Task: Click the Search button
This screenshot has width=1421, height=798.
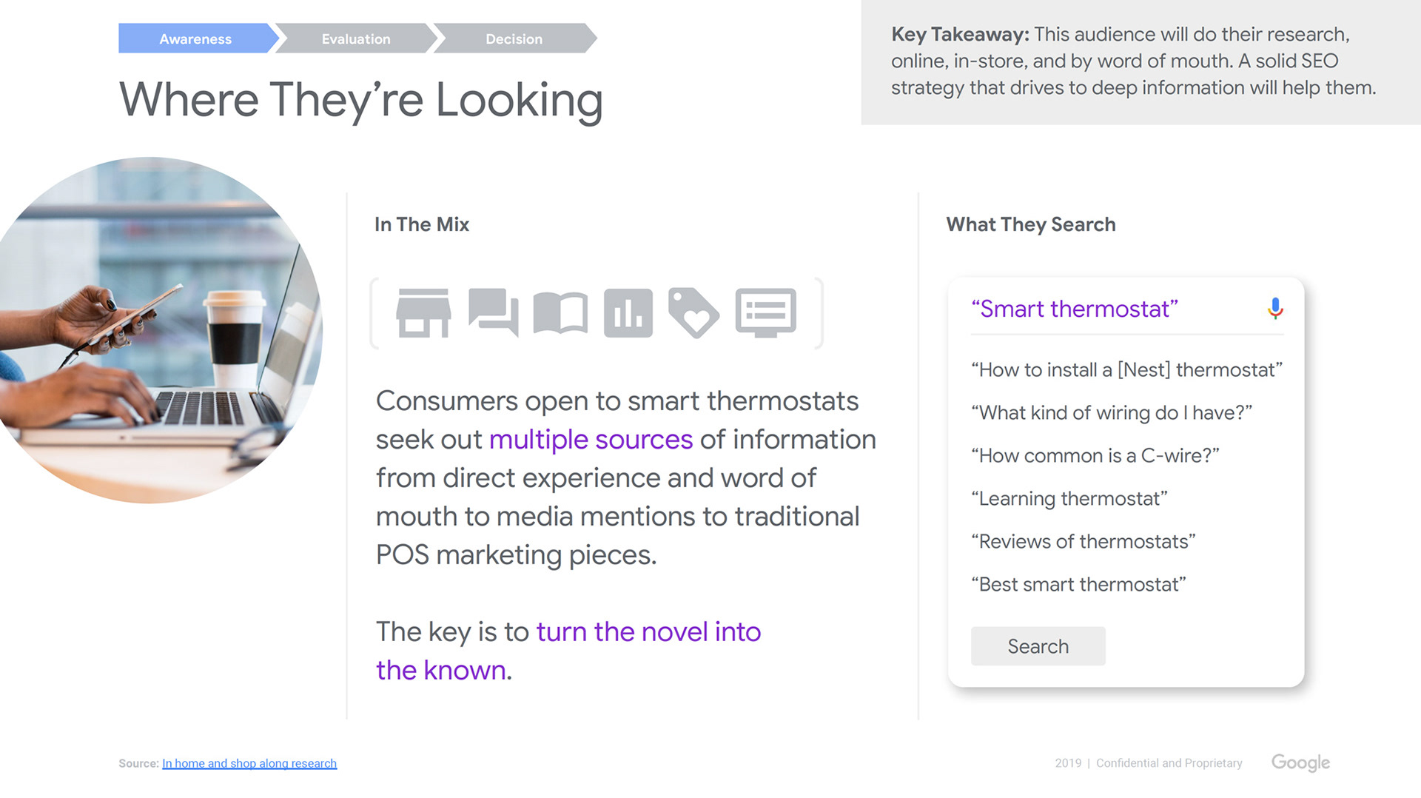Action: 1038,646
